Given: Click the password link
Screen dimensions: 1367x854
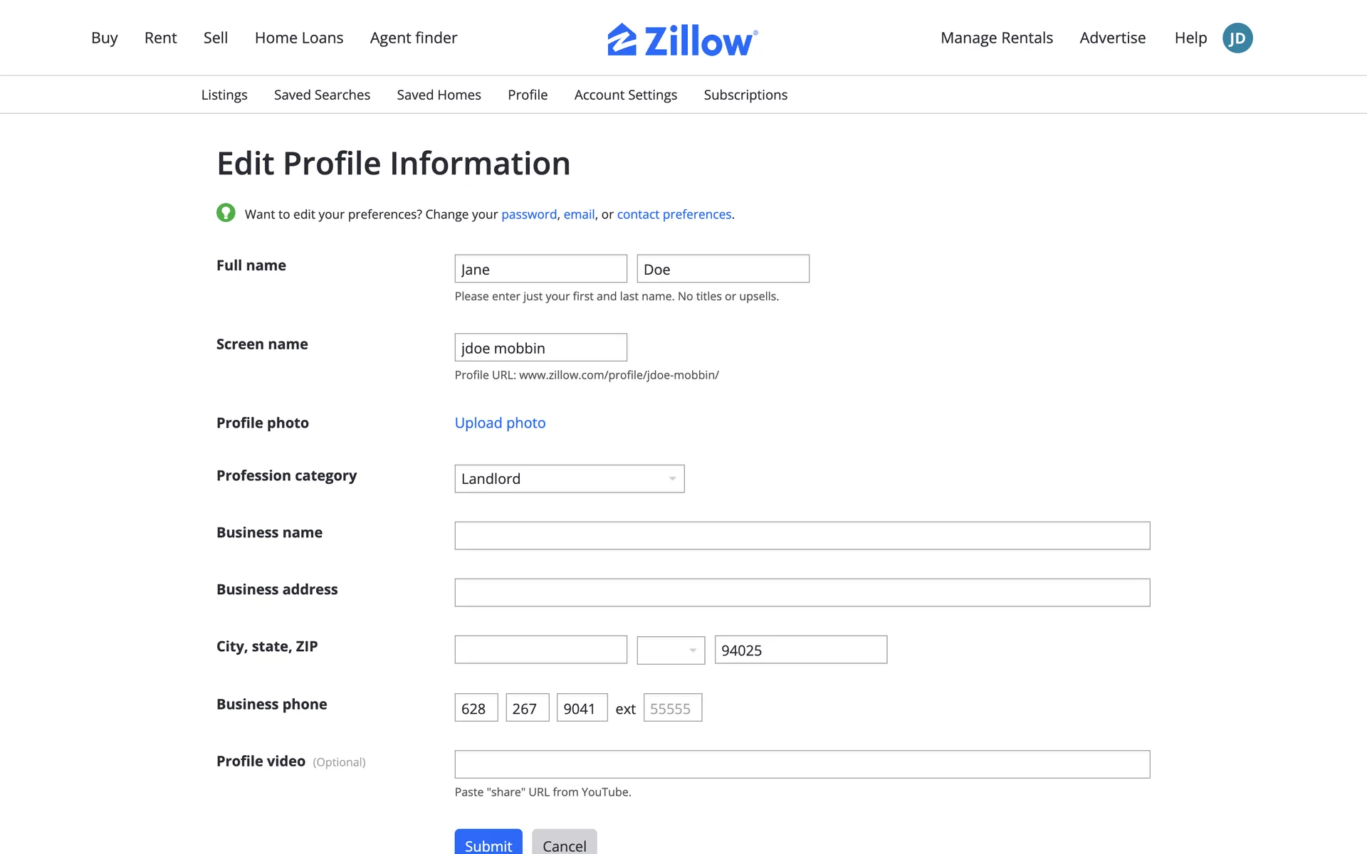Looking at the screenshot, I should [529, 214].
